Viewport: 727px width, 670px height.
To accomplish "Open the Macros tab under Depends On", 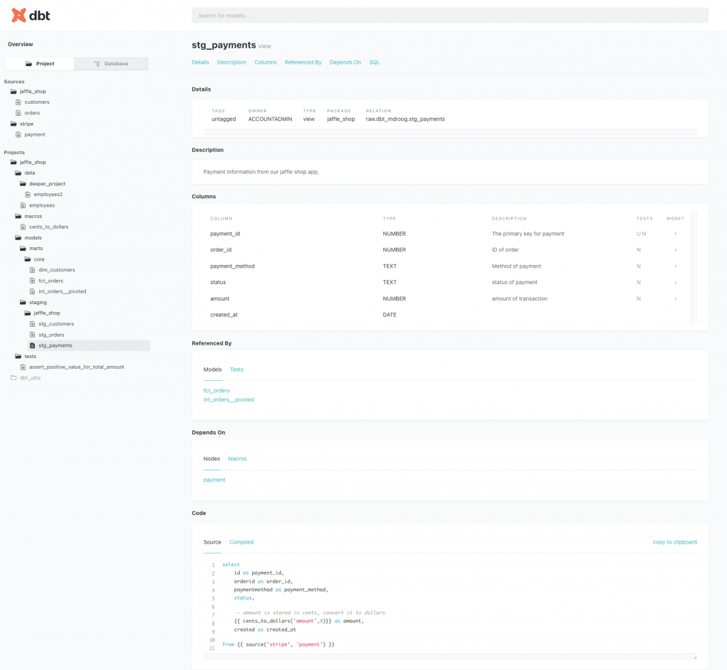I will [237, 459].
